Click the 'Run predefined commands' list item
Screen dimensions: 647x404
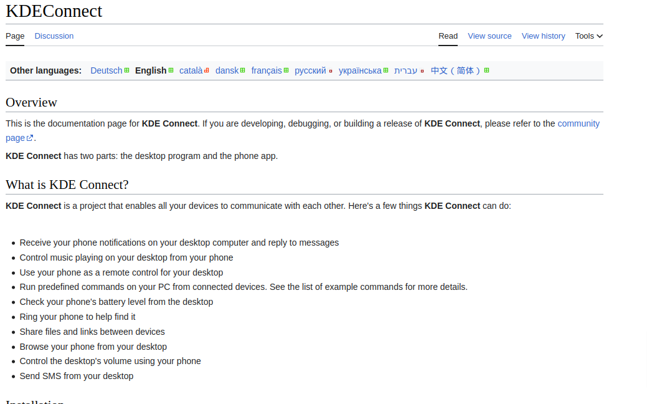[x=243, y=287]
